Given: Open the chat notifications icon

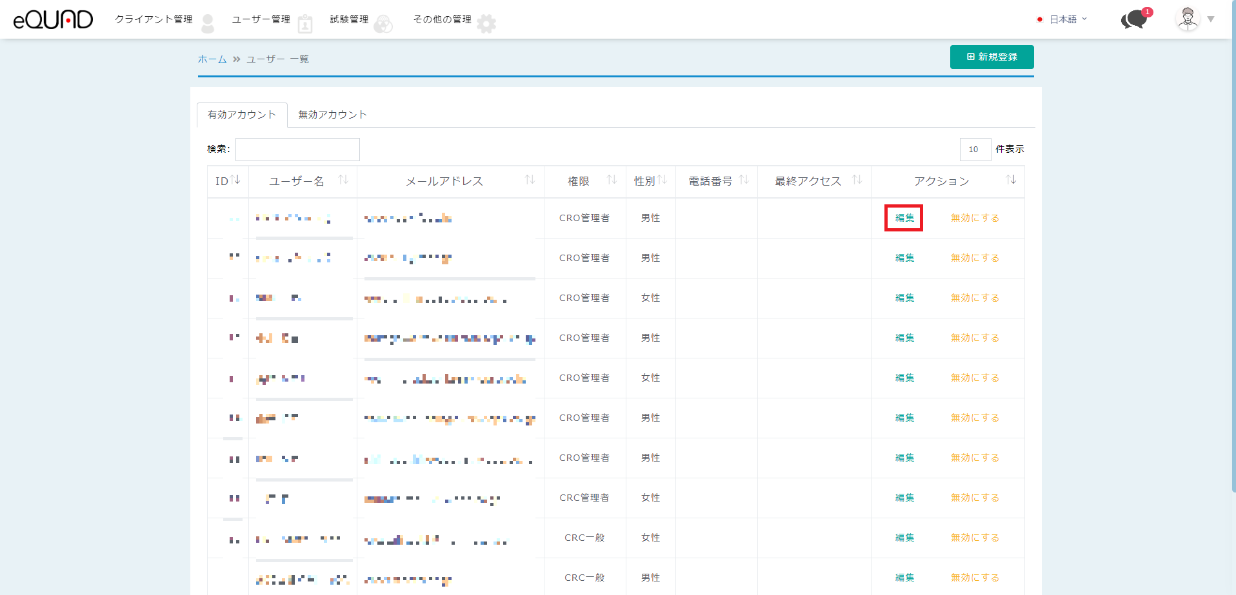Looking at the screenshot, I should pyautogui.click(x=1135, y=19).
